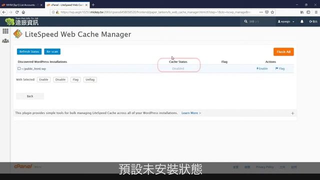
Task: Click the Pocket save icon
Action: 266,12
